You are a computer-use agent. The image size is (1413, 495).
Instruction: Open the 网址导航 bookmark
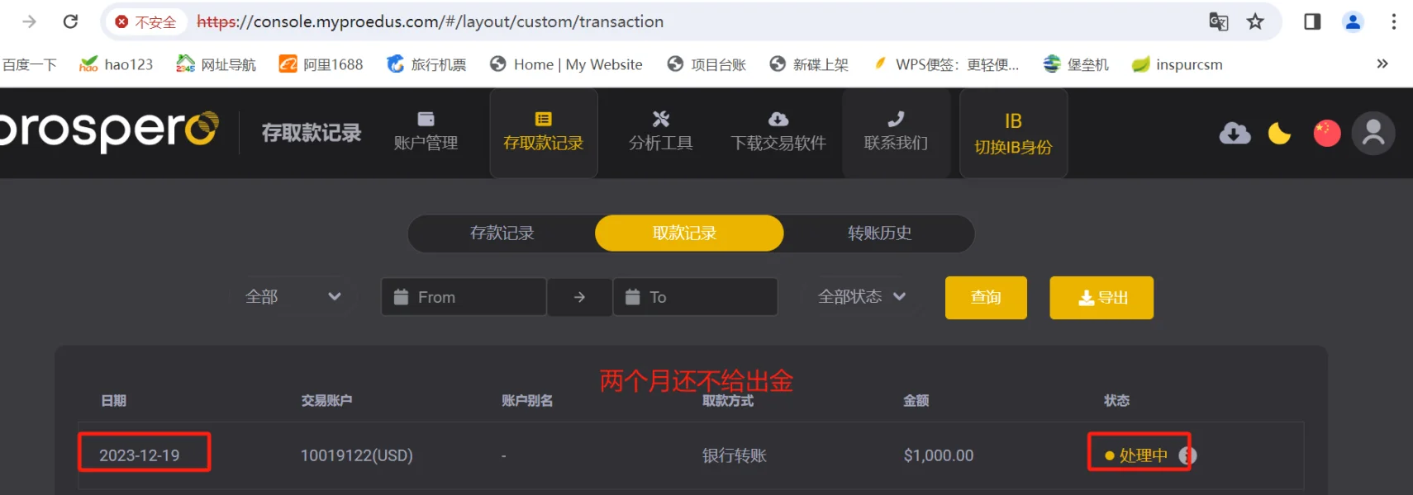[x=216, y=64]
